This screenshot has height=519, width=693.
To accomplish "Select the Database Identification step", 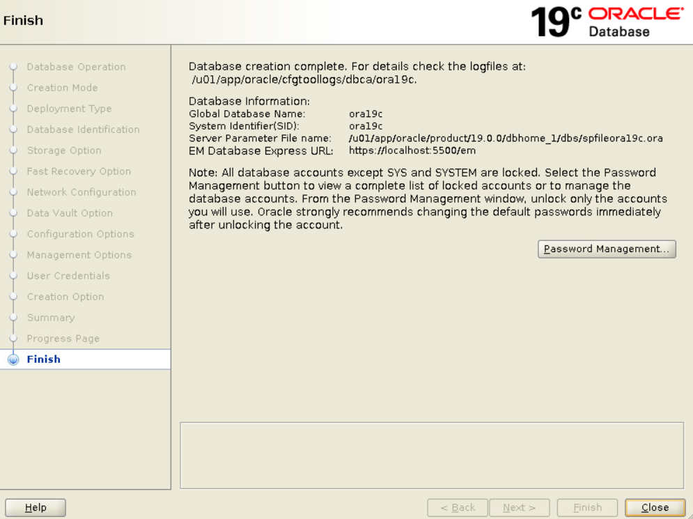I will coord(83,130).
